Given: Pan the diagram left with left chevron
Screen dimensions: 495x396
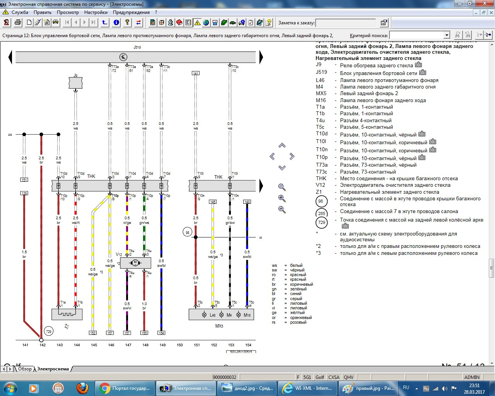Looking at the screenshot, I should 272,156.
